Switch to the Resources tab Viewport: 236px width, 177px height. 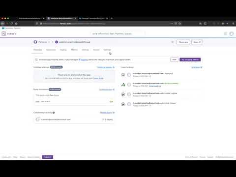(51, 50)
